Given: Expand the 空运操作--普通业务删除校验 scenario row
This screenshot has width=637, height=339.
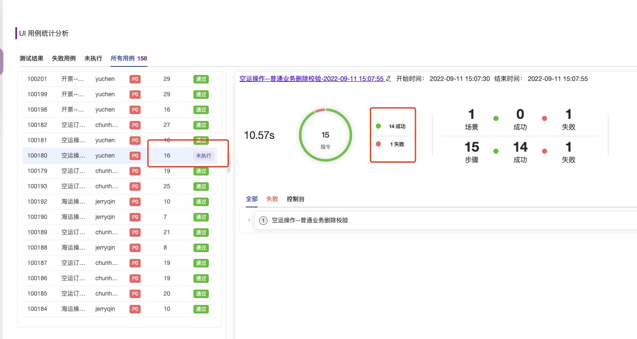Looking at the screenshot, I should coord(249,220).
